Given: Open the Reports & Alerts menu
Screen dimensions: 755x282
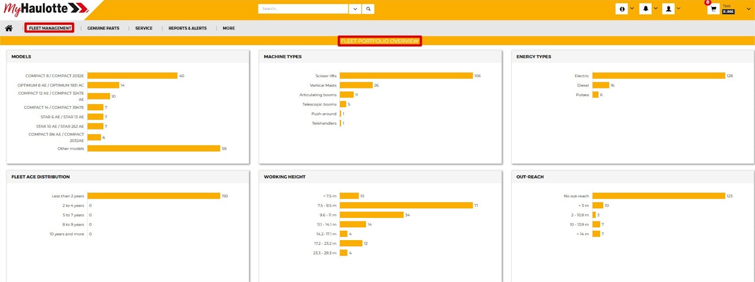Looking at the screenshot, I should [188, 28].
